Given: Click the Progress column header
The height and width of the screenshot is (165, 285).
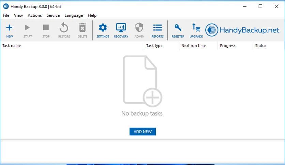Looking at the screenshot, I should (x=235, y=46).
